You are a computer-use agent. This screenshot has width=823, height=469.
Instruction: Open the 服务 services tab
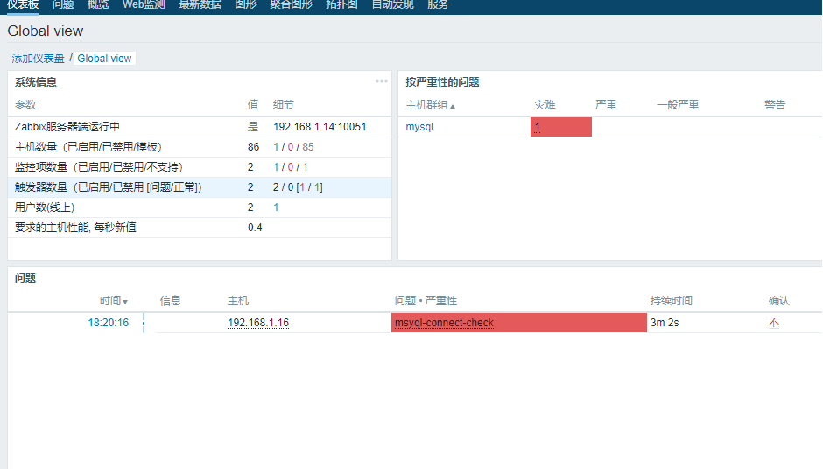click(438, 4)
